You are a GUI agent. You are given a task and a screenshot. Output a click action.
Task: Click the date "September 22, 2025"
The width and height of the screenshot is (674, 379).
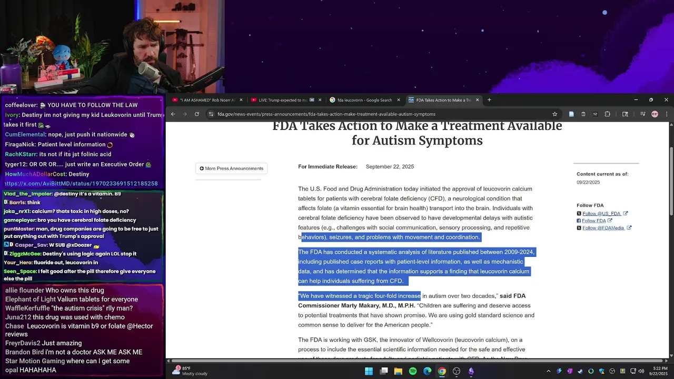390,167
